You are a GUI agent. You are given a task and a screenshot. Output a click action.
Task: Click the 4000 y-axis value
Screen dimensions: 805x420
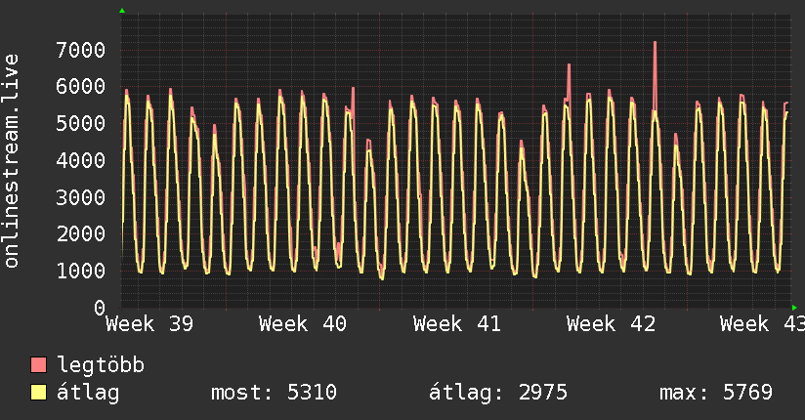pos(81,161)
